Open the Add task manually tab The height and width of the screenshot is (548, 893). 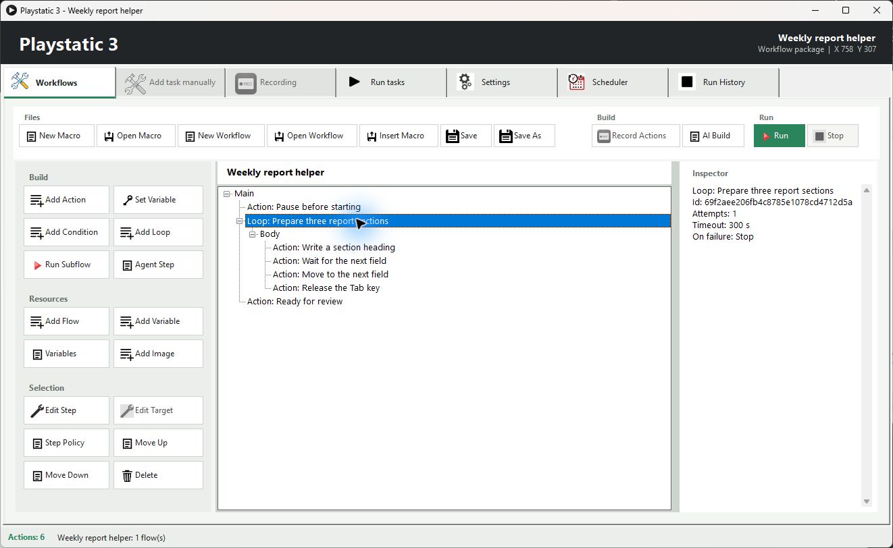(x=170, y=82)
